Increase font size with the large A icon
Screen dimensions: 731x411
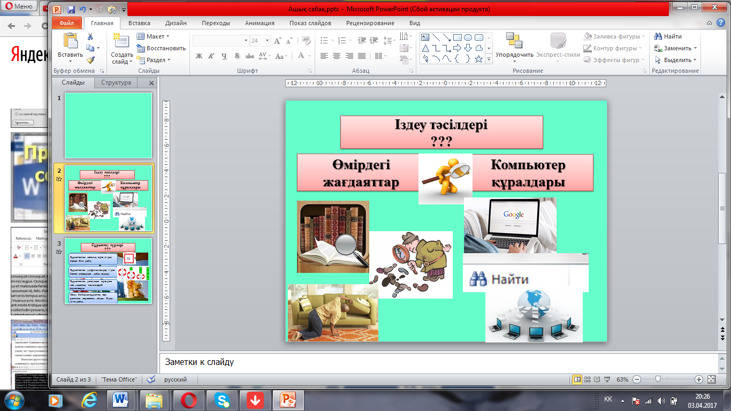click(x=278, y=41)
